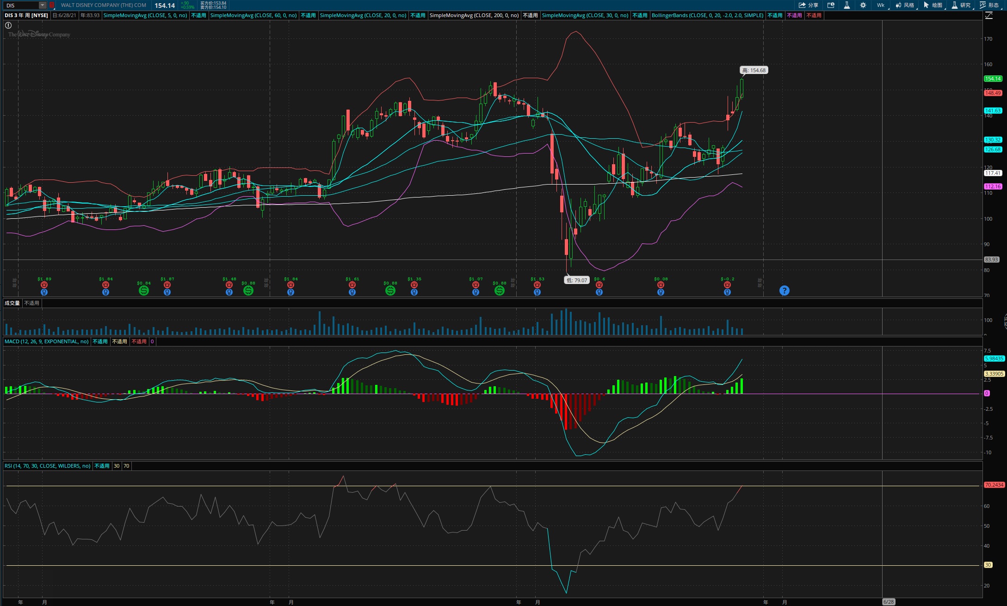Click the exclamation alert icon on chart
Image resolution: width=1007 pixels, height=606 pixels.
(8, 25)
